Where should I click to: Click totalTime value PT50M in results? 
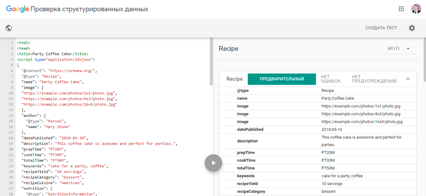pyautogui.click(x=328, y=168)
